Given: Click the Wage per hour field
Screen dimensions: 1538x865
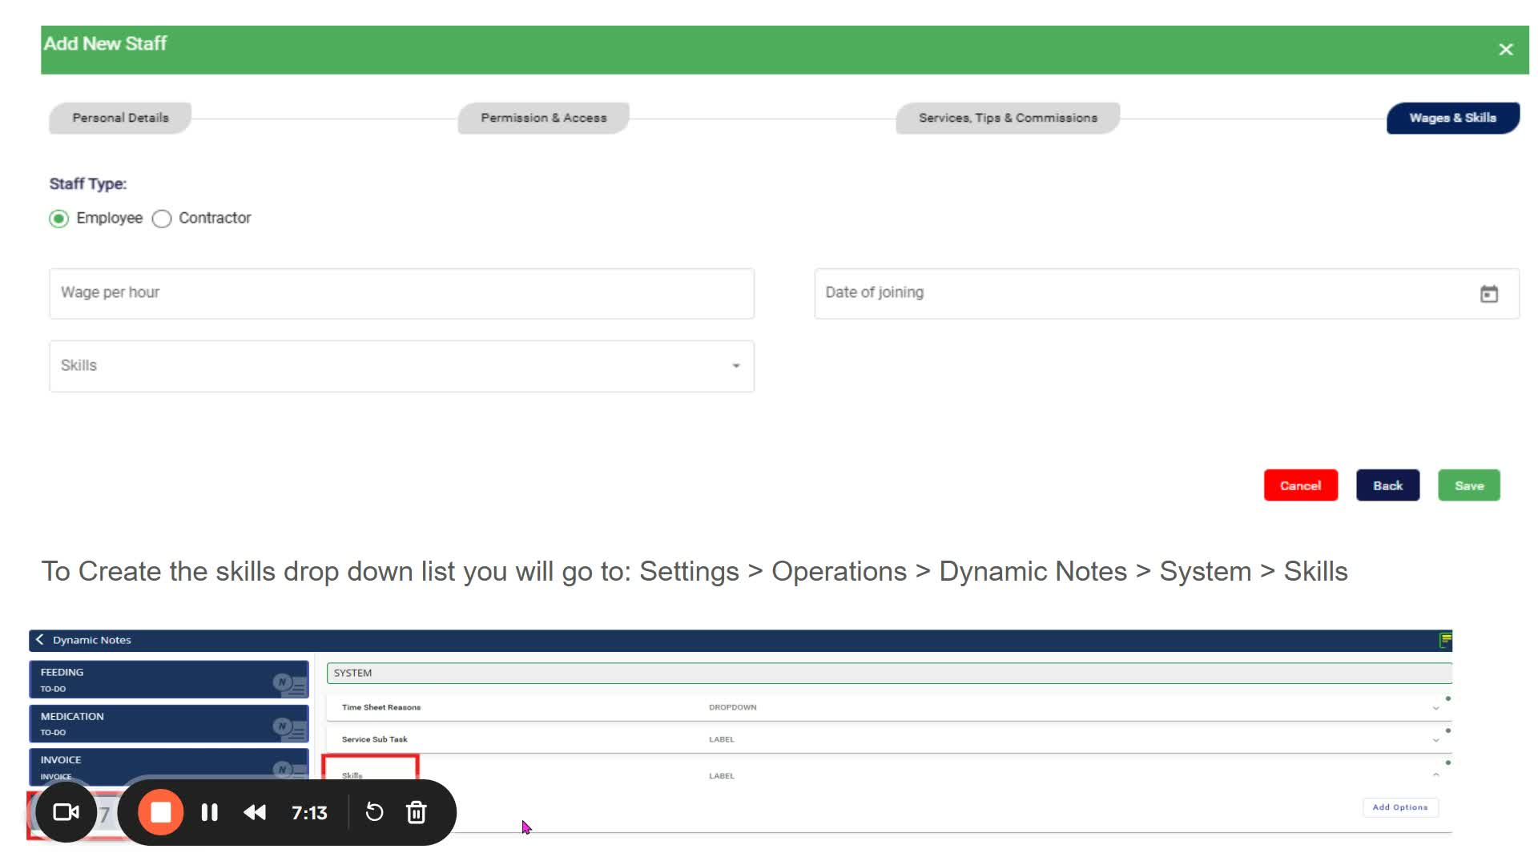Looking at the screenshot, I should click(401, 293).
